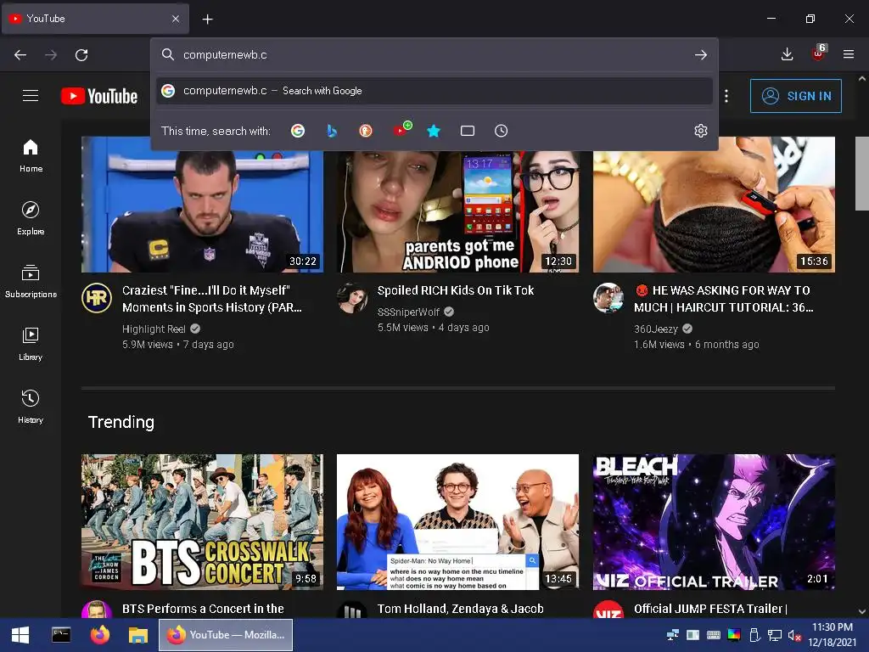This screenshot has width=869, height=652.
Task: Open Home in YouTube sidebar
Action: pos(31,156)
